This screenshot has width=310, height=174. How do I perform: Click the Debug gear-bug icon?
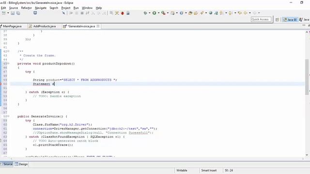(x=145, y=13)
